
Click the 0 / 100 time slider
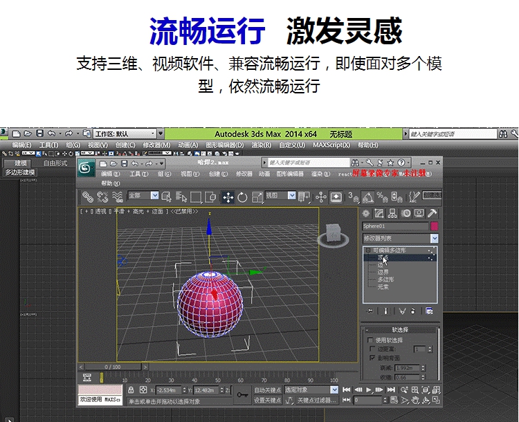[113, 367]
